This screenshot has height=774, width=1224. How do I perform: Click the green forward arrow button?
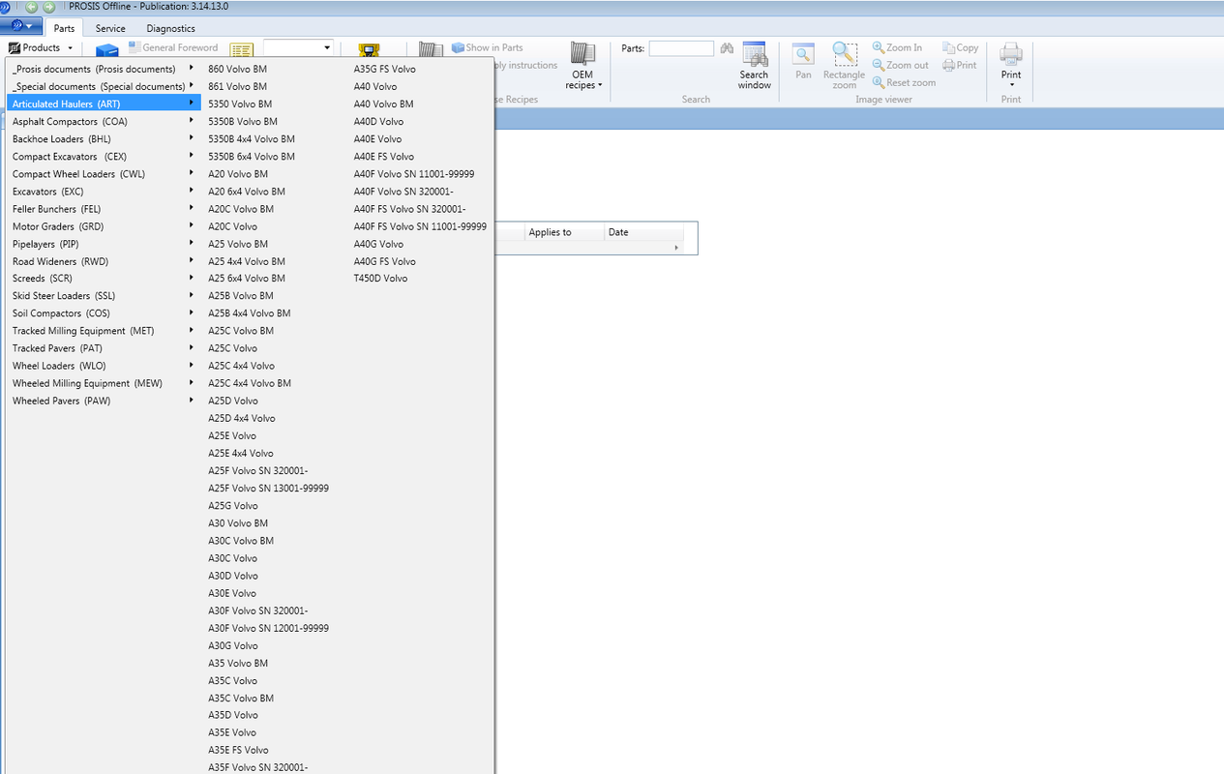(x=48, y=7)
